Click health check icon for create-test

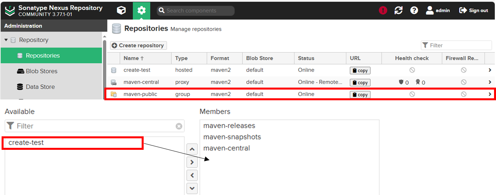click(412, 70)
